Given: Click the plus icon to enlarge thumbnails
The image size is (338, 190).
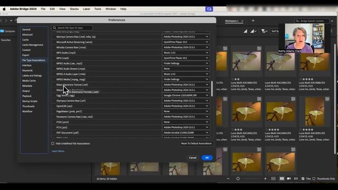Looking at the screenshot, I should pyautogui.click(x=265, y=178).
